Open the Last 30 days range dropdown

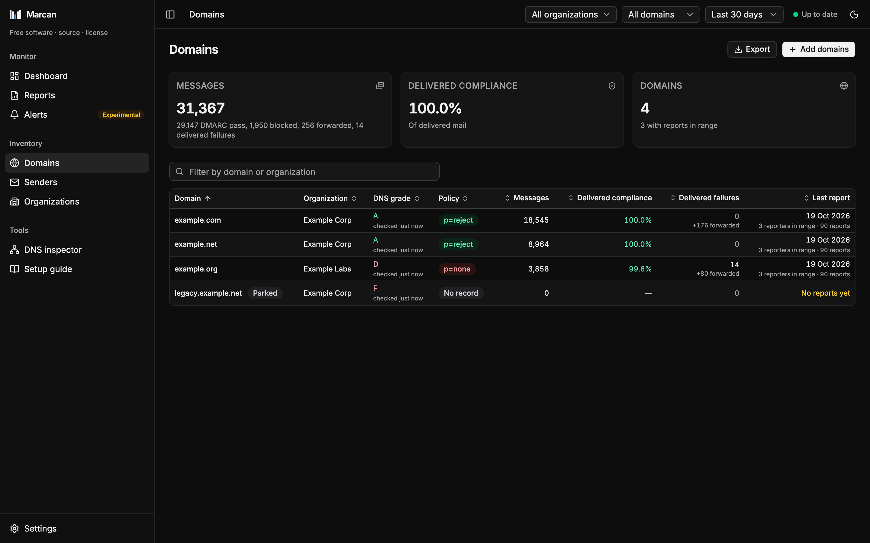pos(744,14)
